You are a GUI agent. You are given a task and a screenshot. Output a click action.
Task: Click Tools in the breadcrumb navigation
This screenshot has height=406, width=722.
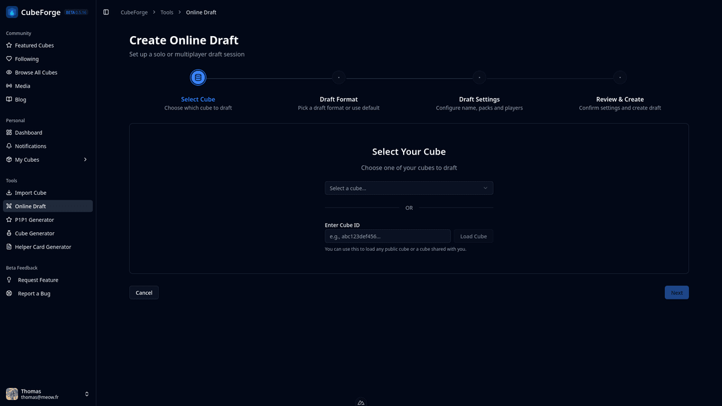coord(167,11)
